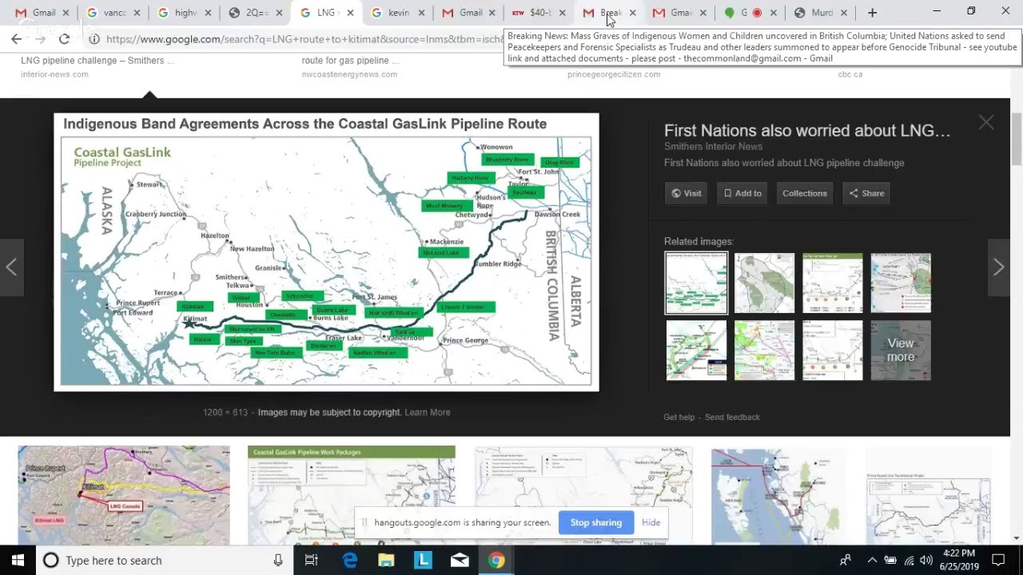
Task: Hide the screen sharing notice
Action: (x=651, y=522)
